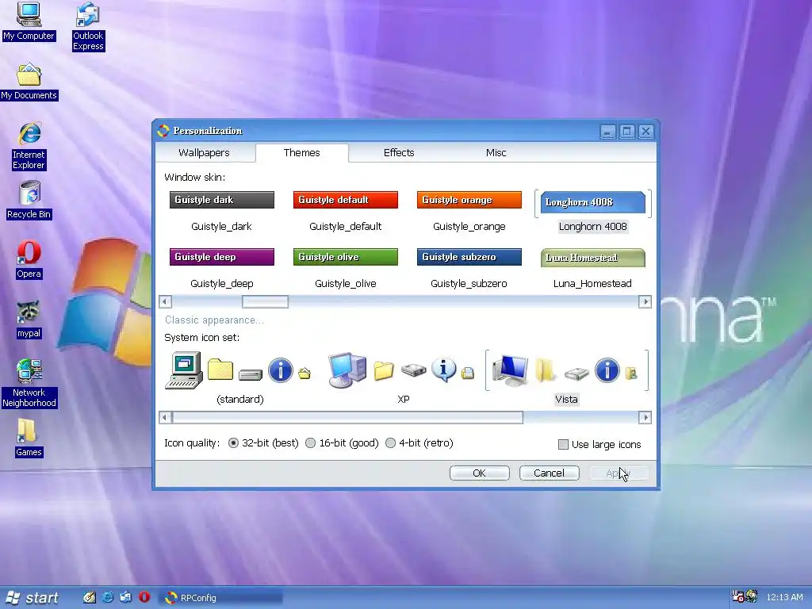
Task: Click Outlook Express quick launch icon
Action: click(x=126, y=597)
